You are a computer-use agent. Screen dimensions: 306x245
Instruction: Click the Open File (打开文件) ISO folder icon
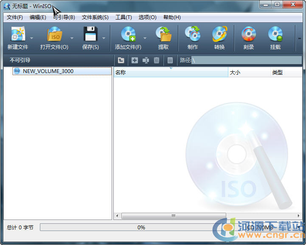(x=54, y=34)
